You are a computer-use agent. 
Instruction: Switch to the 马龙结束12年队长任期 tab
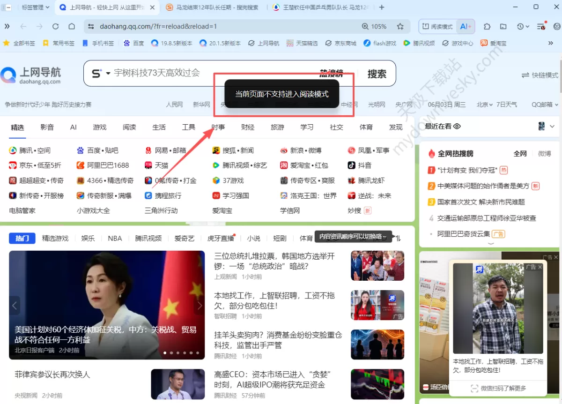click(214, 7)
